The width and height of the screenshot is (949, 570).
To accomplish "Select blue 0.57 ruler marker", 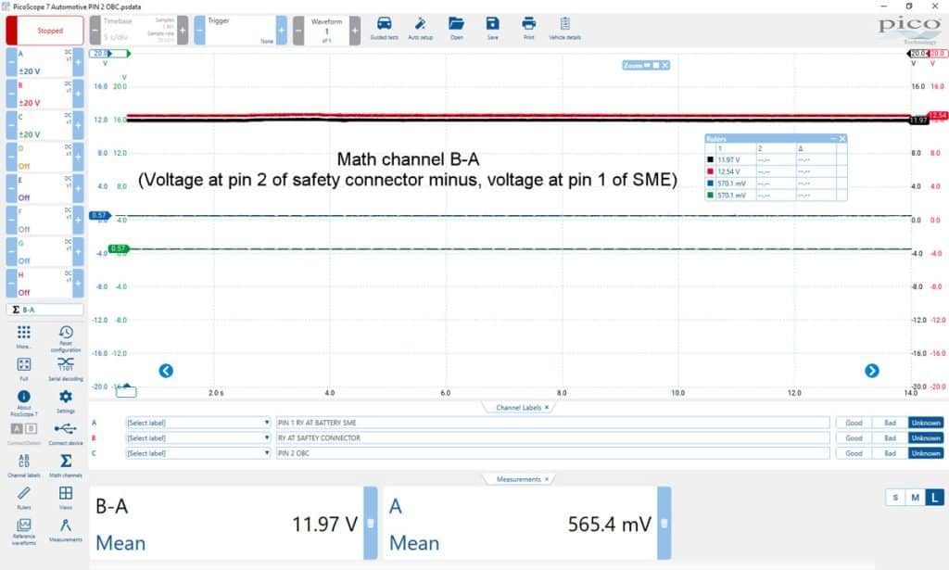I will point(100,215).
